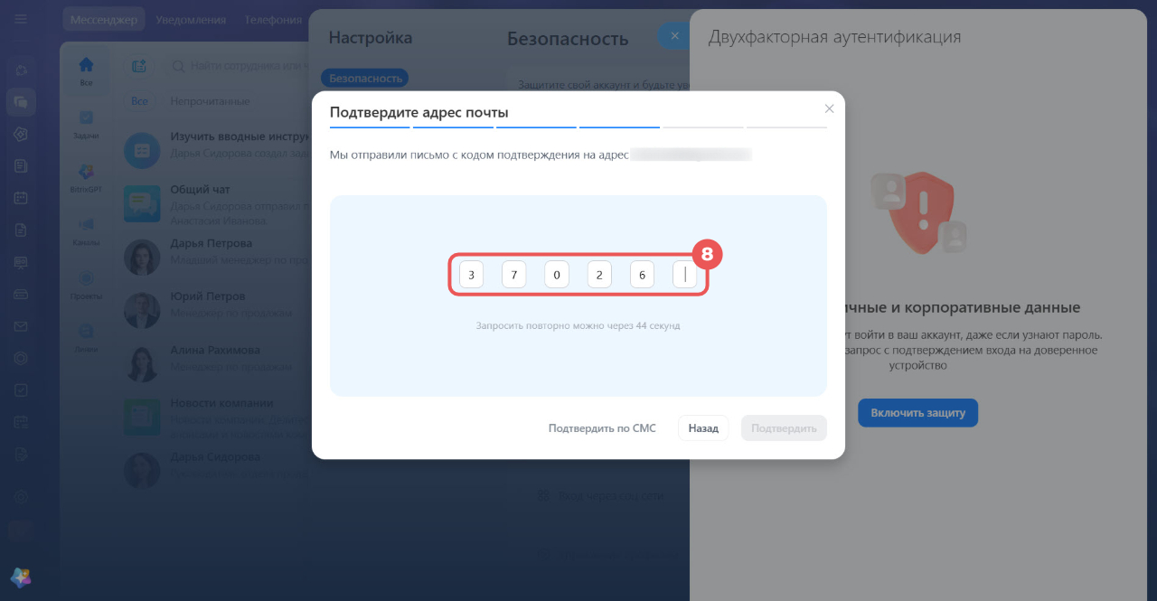Open the checkmark tasks icon in the left rail
Image resolution: width=1157 pixels, height=601 pixels.
tap(21, 390)
